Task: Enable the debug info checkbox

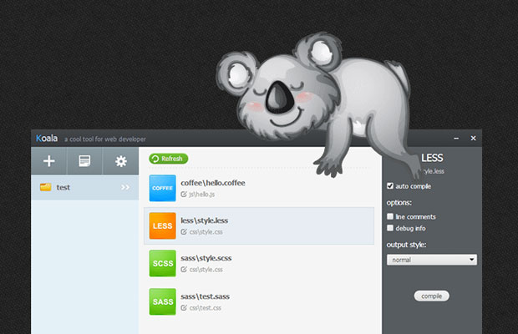Action: 390,227
